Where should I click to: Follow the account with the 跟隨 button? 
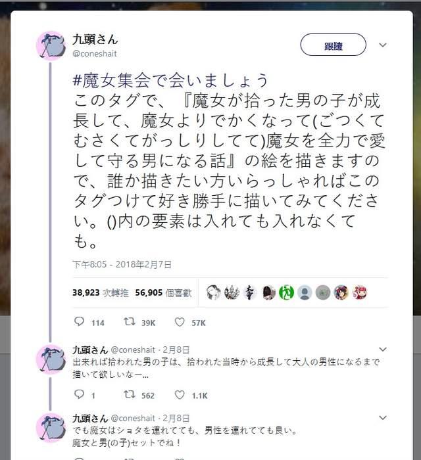coord(333,45)
